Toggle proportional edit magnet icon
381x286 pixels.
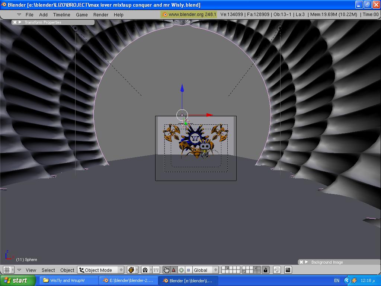[x=277, y=270]
